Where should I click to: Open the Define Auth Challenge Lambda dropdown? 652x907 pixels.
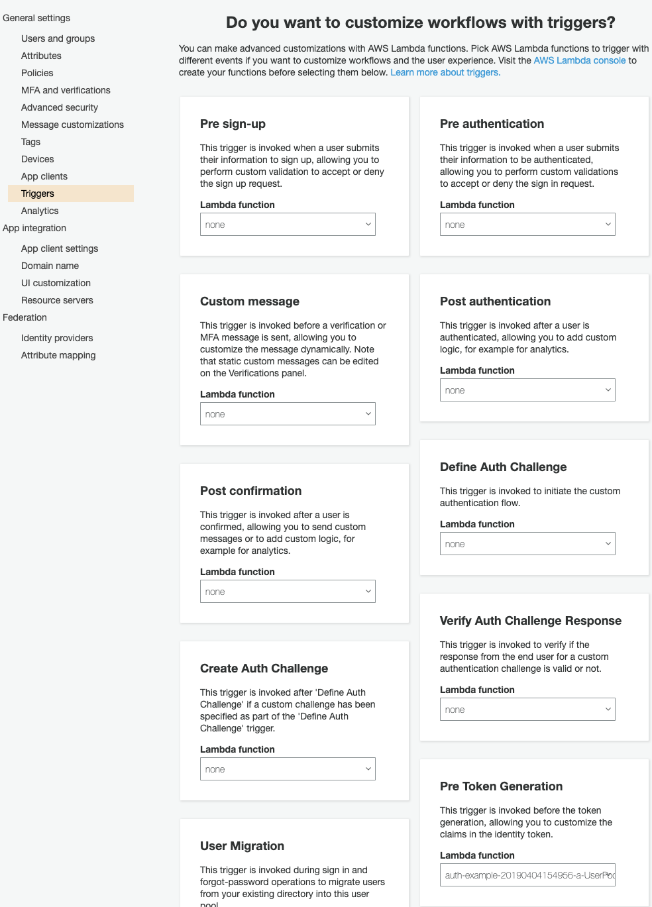(x=527, y=544)
